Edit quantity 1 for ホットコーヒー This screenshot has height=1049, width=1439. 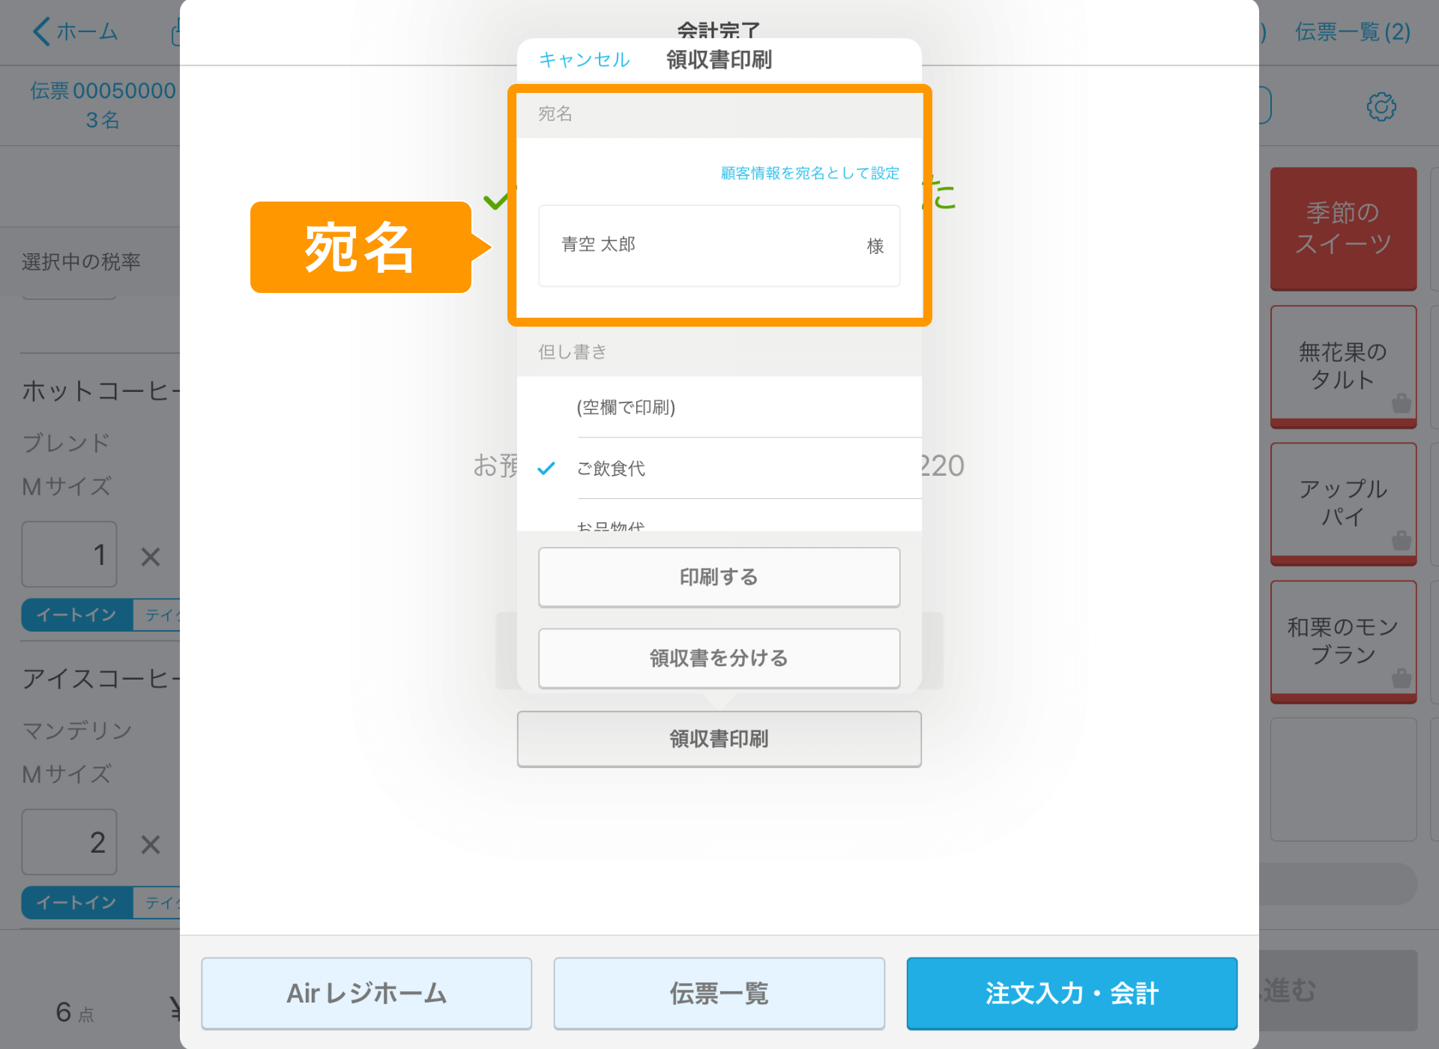(69, 554)
